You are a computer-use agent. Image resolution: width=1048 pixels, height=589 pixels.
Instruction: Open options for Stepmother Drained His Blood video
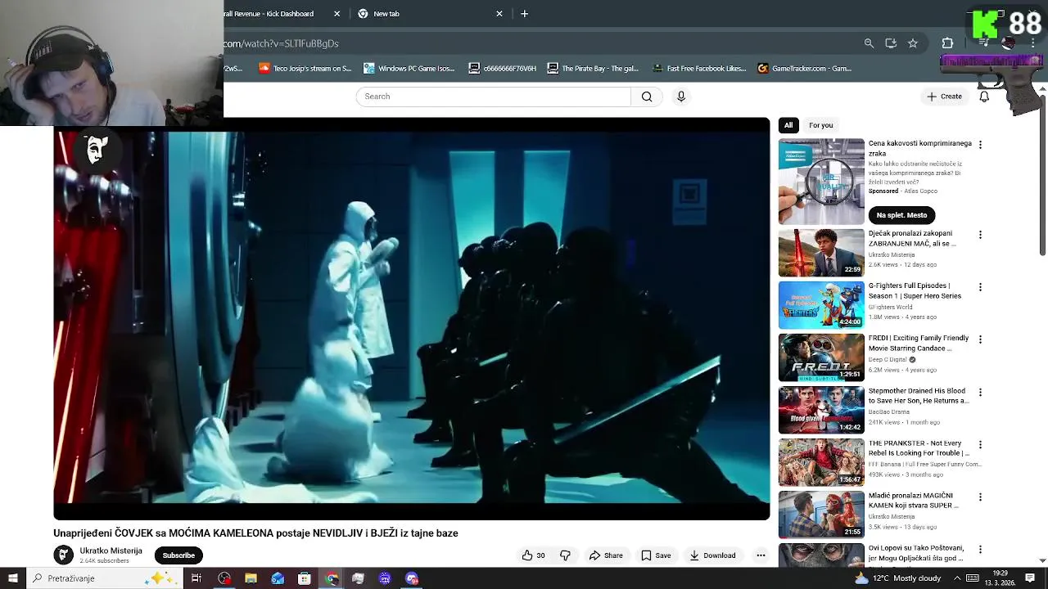(x=980, y=393)
